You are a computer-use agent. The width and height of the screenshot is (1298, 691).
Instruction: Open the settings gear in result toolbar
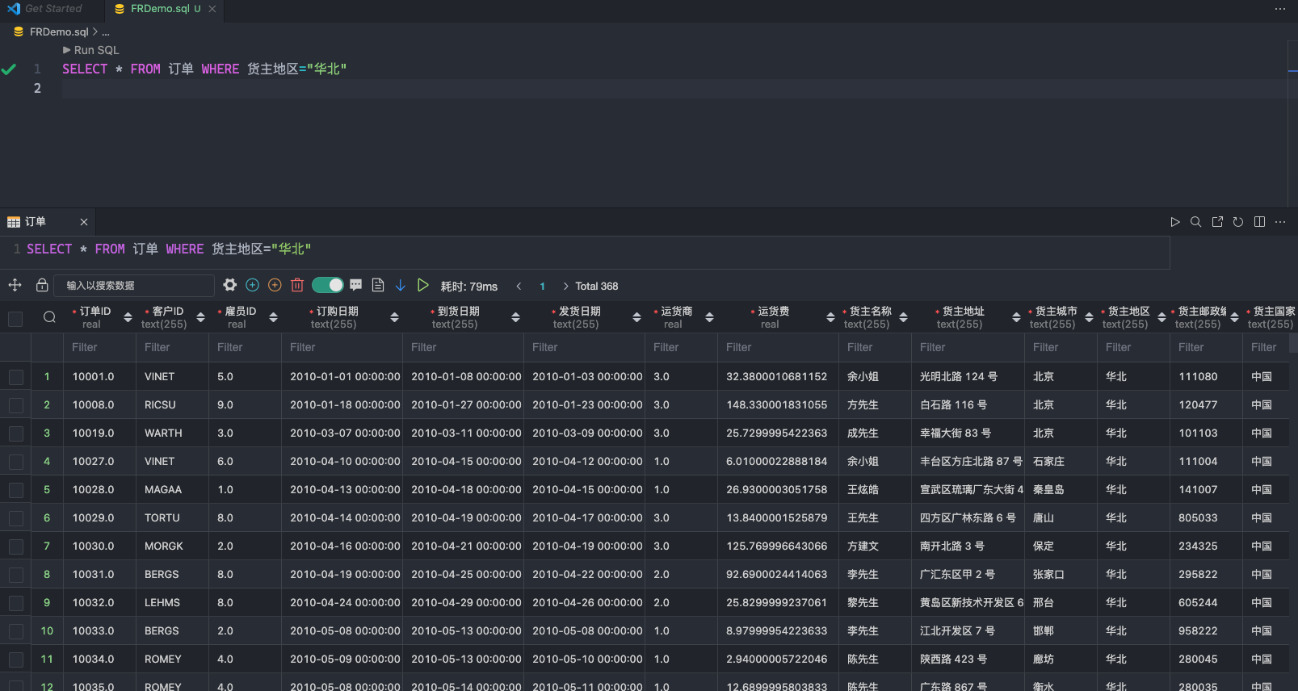pos(230,285)
